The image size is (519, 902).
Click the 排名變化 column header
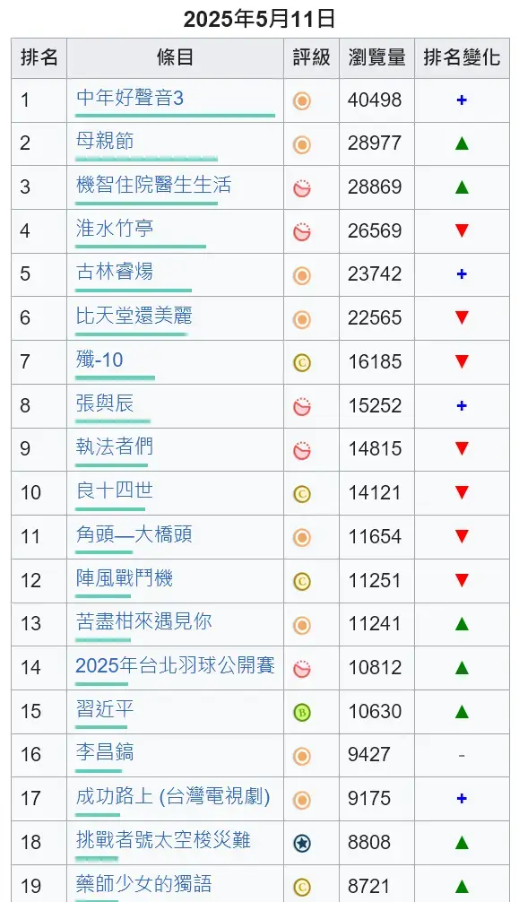[x=462, y=57]
